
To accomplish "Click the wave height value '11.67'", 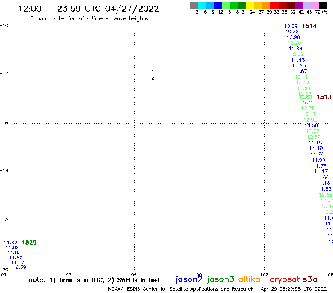I will click(300, 71).
